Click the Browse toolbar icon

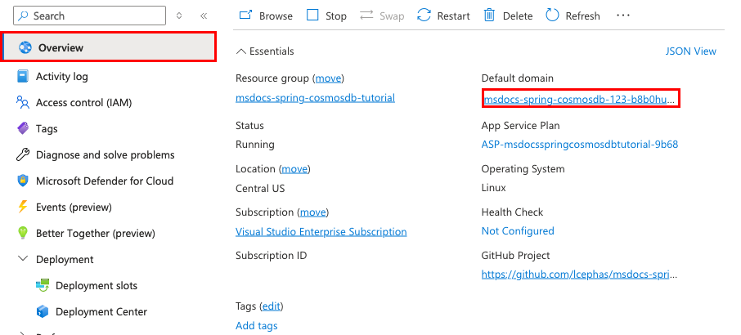coord(245,16)
